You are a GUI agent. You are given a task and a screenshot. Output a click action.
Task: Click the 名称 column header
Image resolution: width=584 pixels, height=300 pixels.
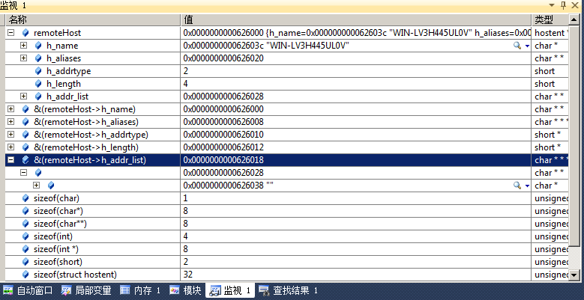(93, 19)
